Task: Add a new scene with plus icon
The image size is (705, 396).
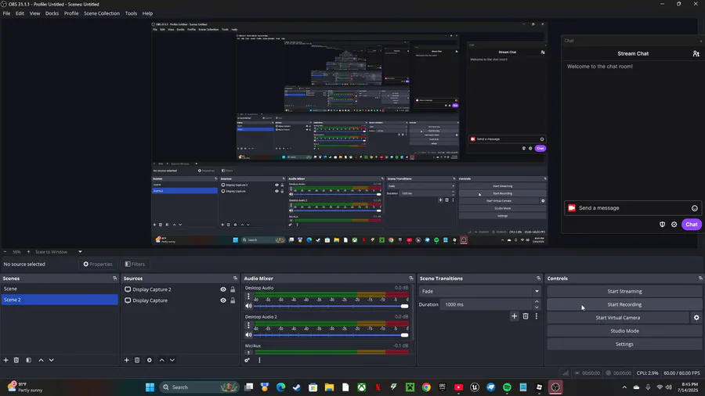Action: click(x=5, y=360)
